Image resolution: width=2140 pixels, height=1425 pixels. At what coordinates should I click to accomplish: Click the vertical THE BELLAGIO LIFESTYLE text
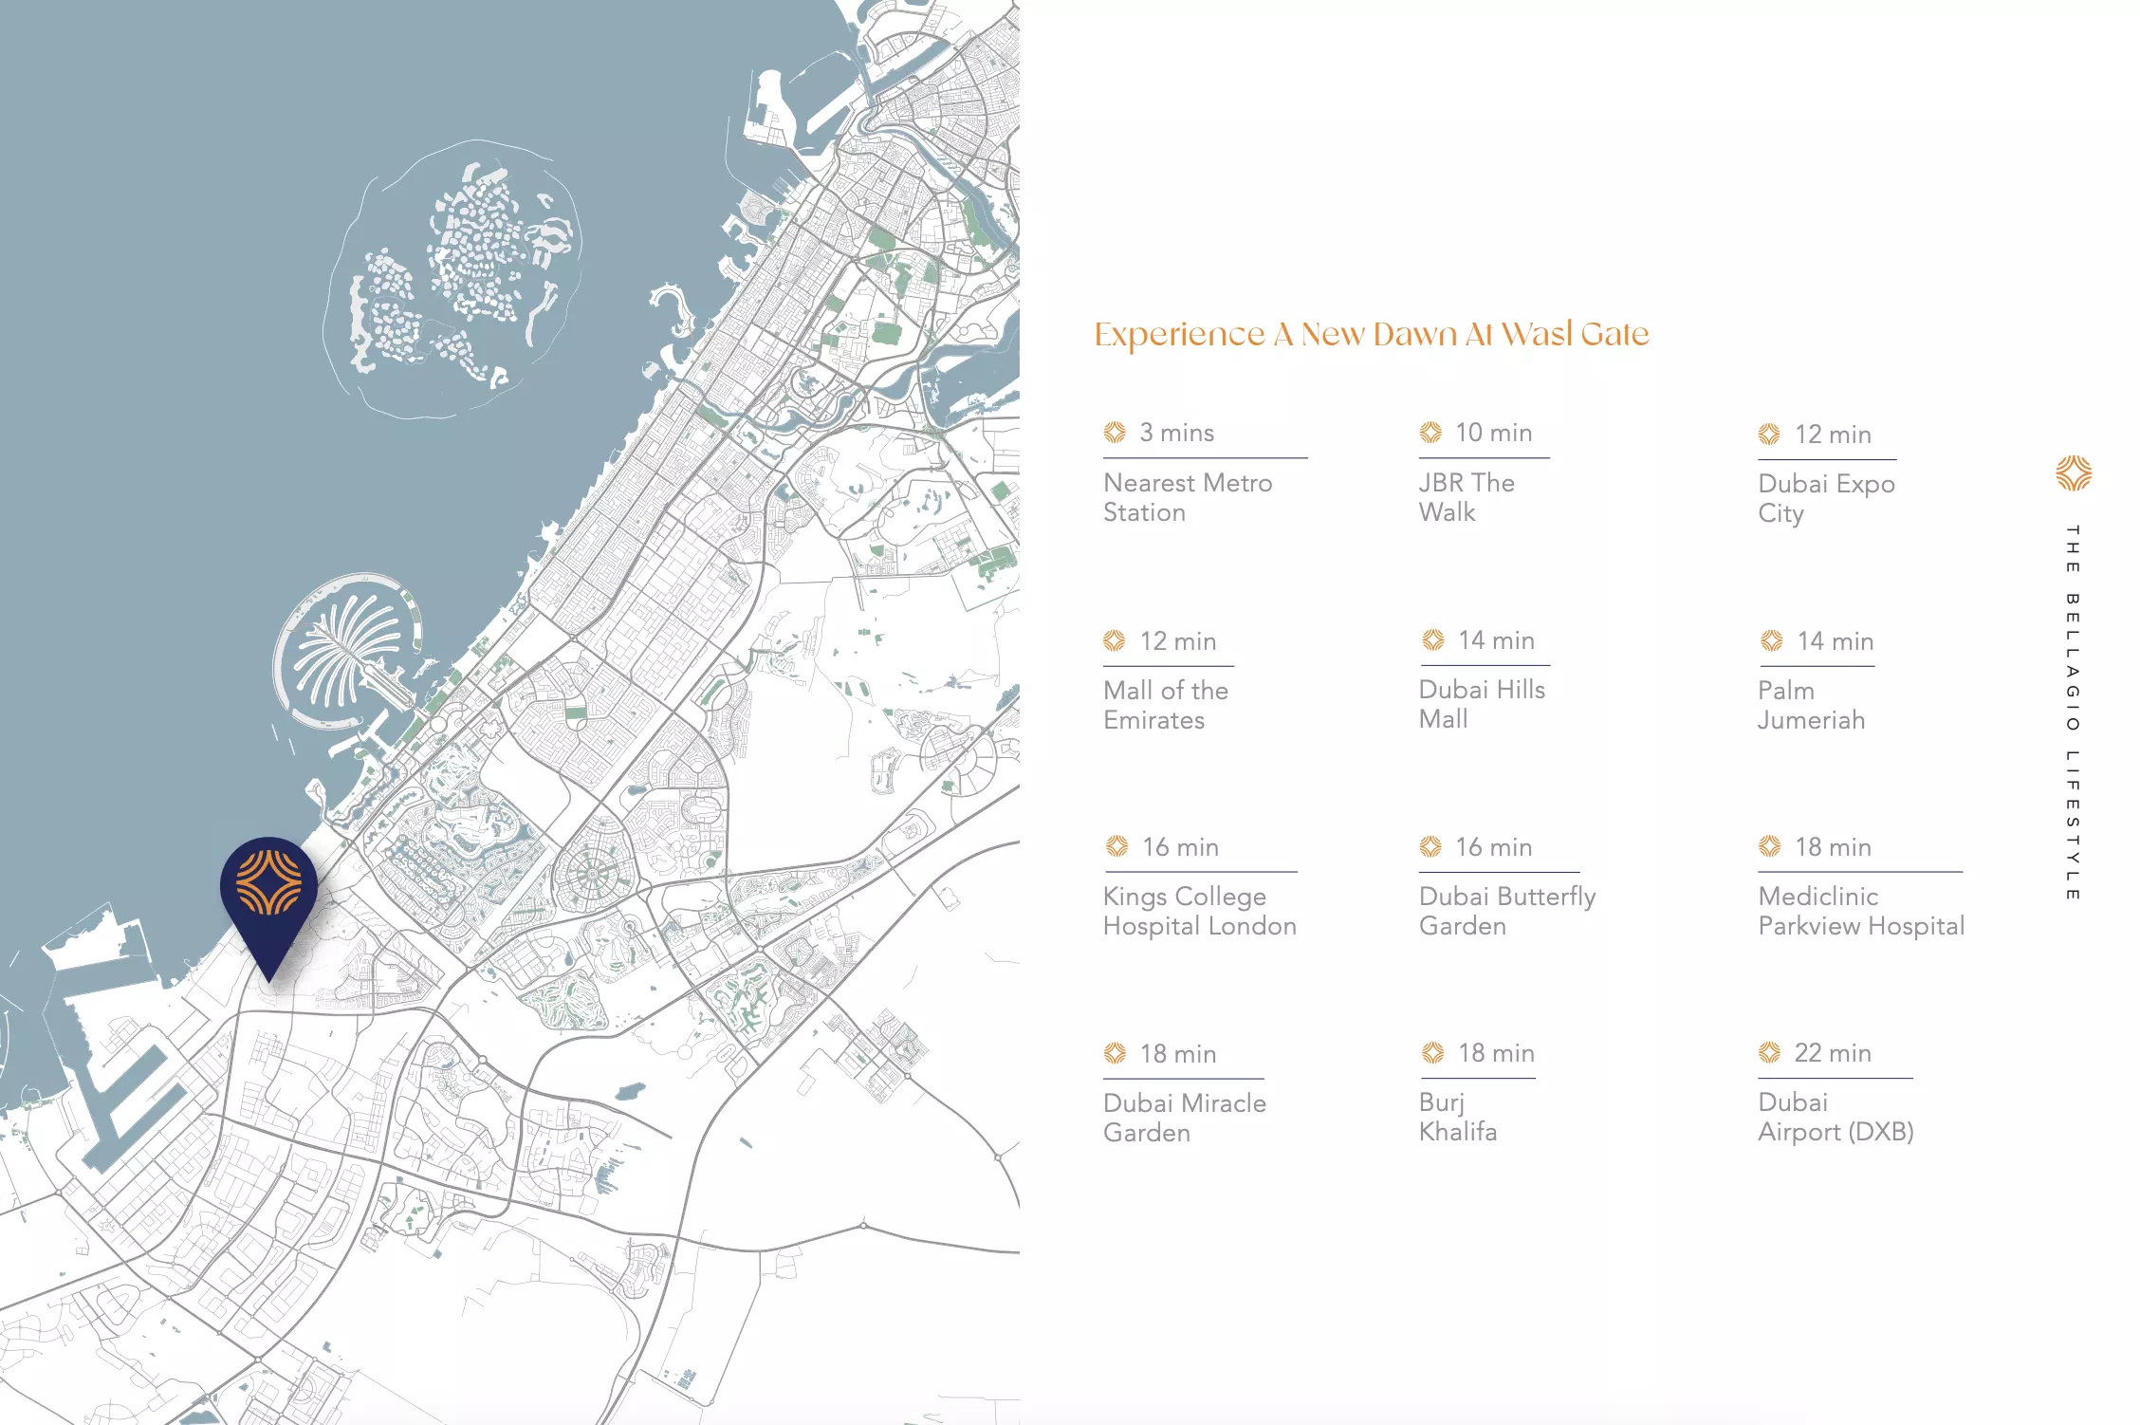2073,712
